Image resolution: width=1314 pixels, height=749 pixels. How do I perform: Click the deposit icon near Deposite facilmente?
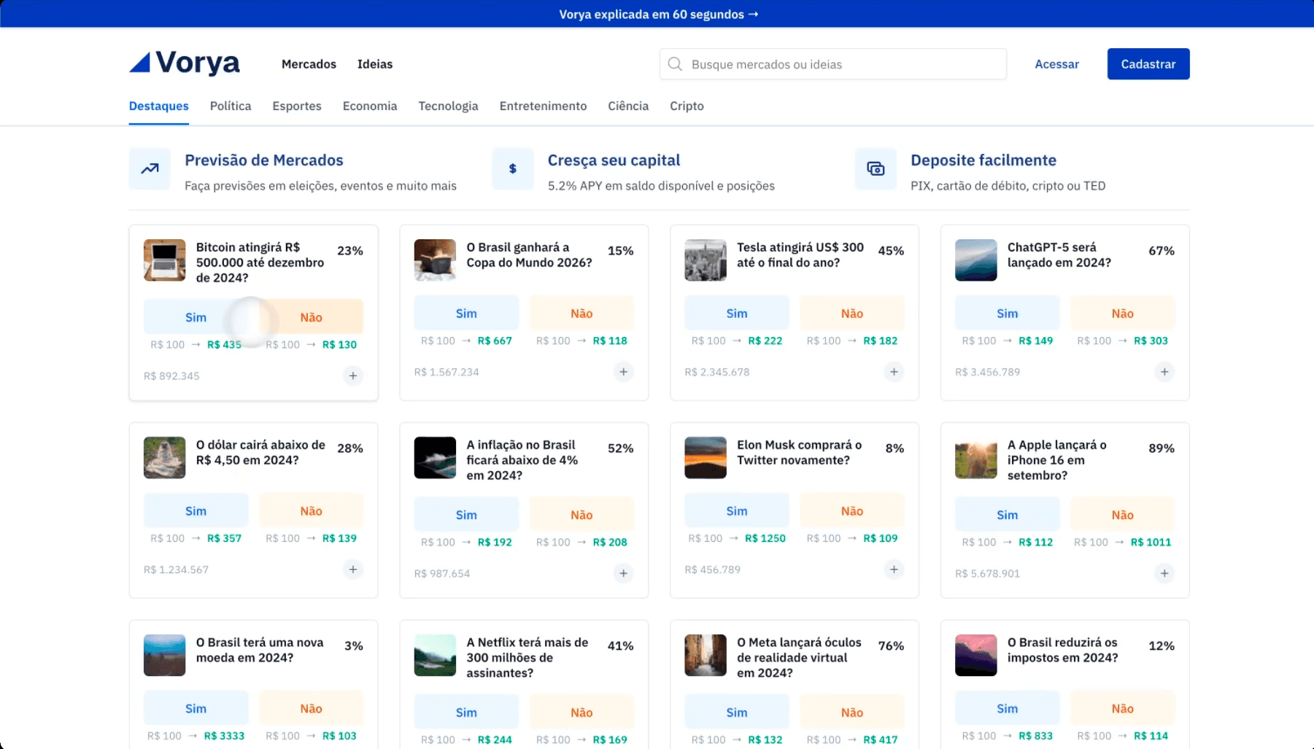[875, 168]
